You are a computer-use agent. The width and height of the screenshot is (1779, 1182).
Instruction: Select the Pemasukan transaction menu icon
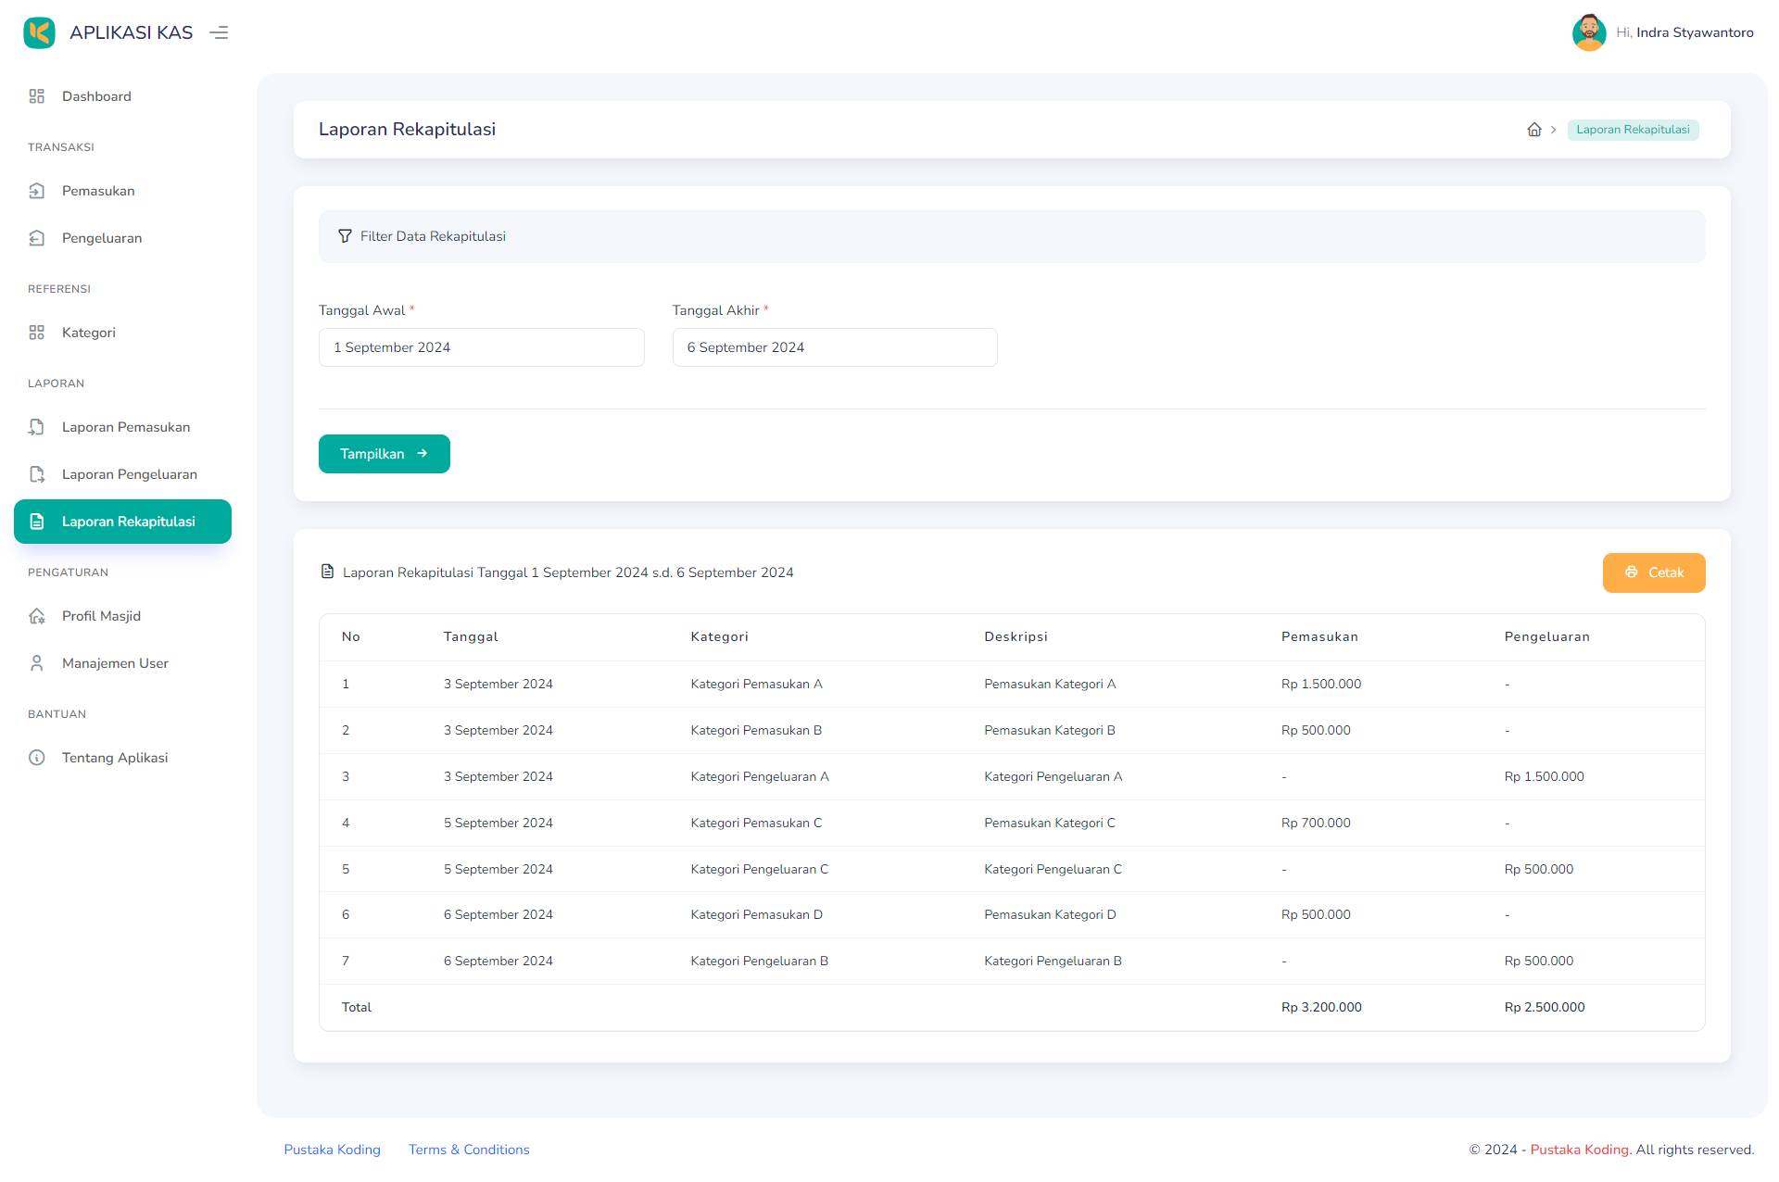click(37, 191)
